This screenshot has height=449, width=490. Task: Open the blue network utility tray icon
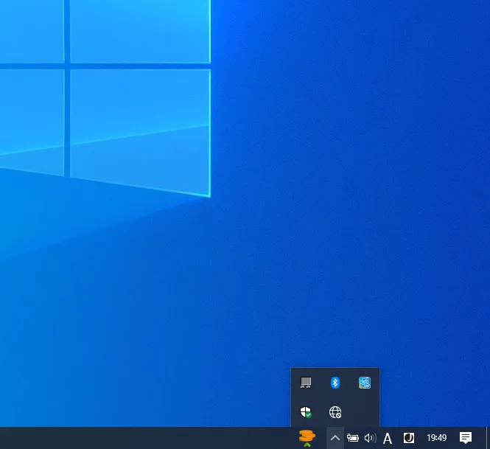365,383
